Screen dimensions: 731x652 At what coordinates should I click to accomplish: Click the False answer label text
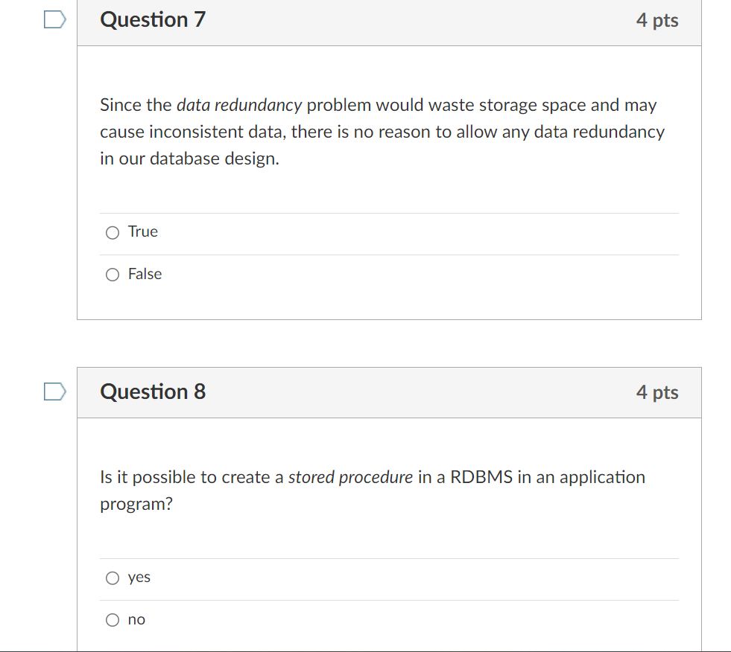point(146,274)
